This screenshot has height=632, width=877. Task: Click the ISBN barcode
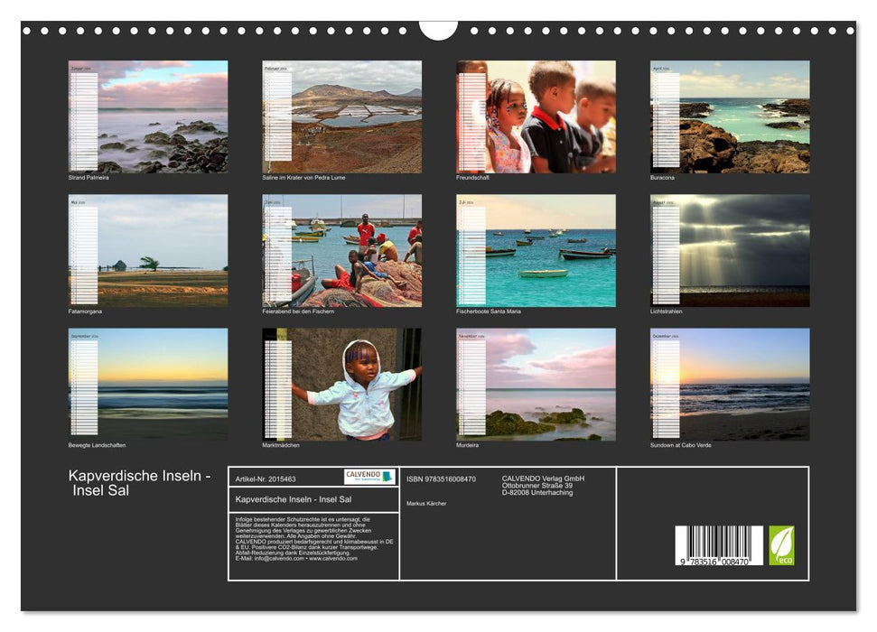tap(718, 546)
